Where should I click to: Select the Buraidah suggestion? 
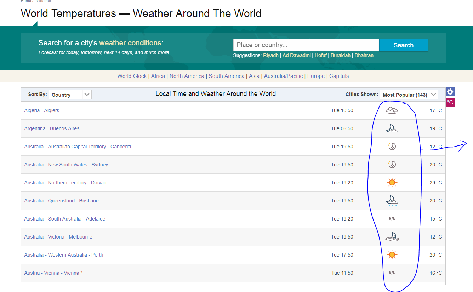click(x=341, y=55)
